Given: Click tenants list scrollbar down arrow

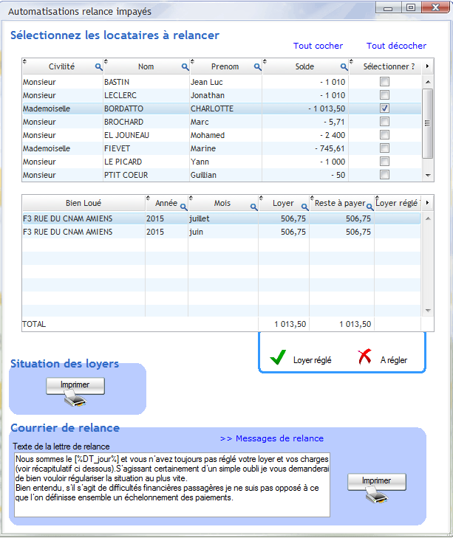Looking at the screenshot, I should click(428, 176).
